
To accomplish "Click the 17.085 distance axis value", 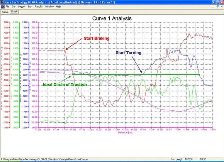I will click(38, 130).
